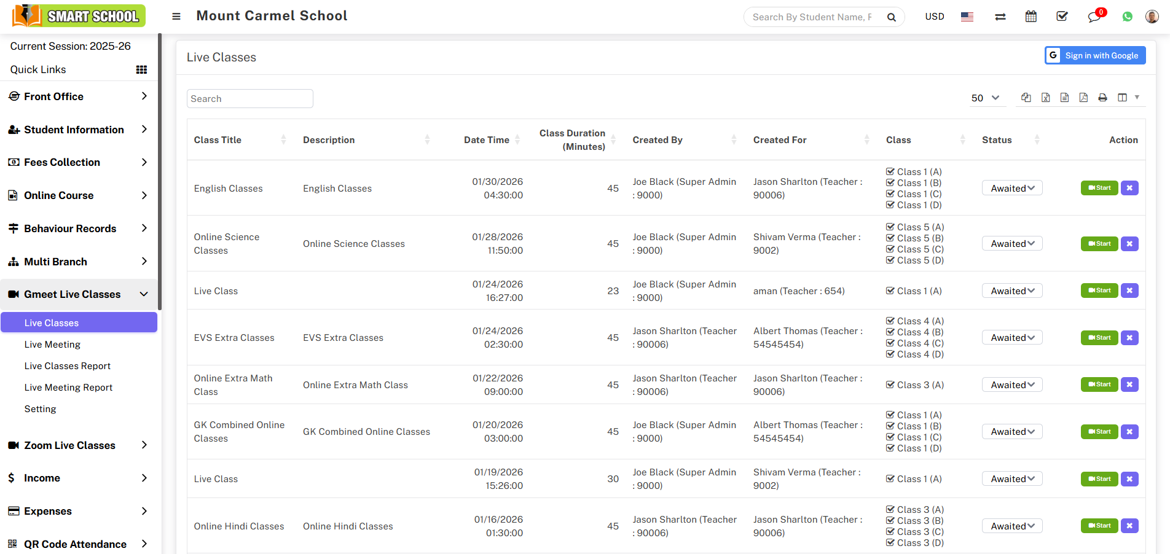Image resolution: width=1170 pixels, height=554 pixels.
Task: Open the 50 rows-per-page dropdown
Action: (x=985, y=98)
